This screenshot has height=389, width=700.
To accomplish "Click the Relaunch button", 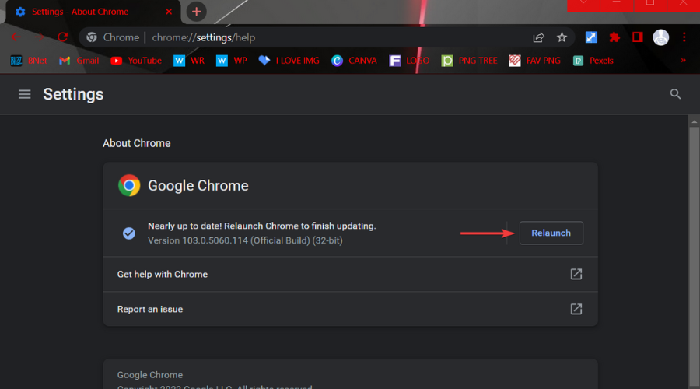I will pyautogui.click(x=551, y=233).
